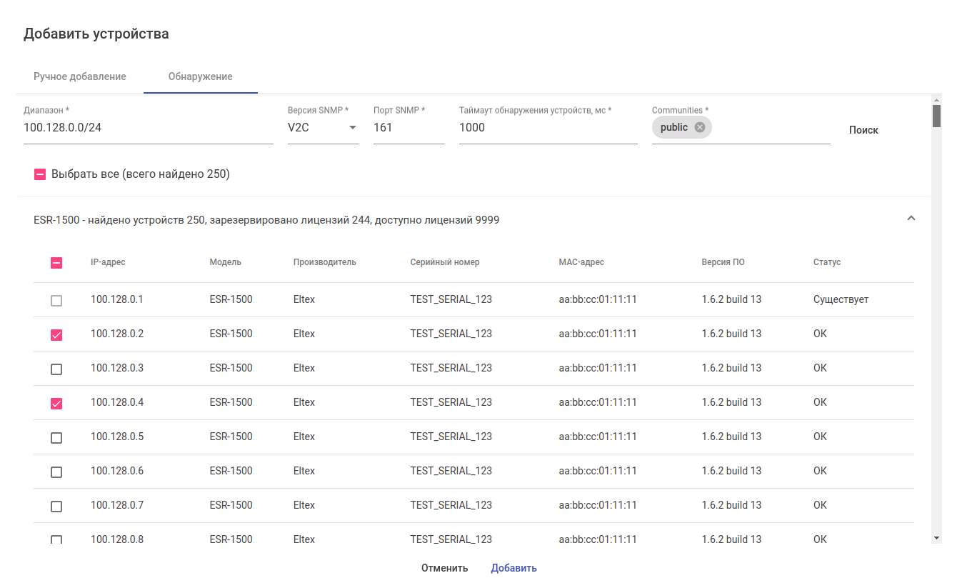Uncheck device 100.128.0.4
The image size is (957, 588).
(x=56, y=404)
